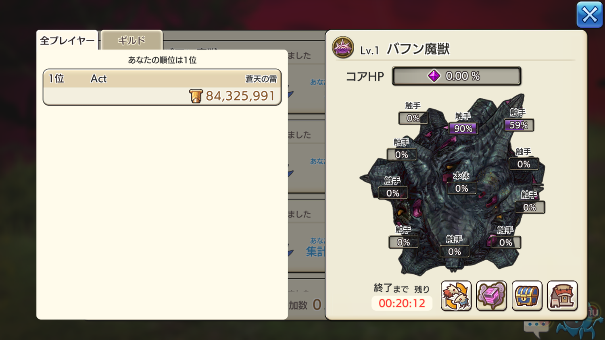Open the blue treasure chest rewards
605x340 pixels.
pyautogui.click(x=527, y=296)
